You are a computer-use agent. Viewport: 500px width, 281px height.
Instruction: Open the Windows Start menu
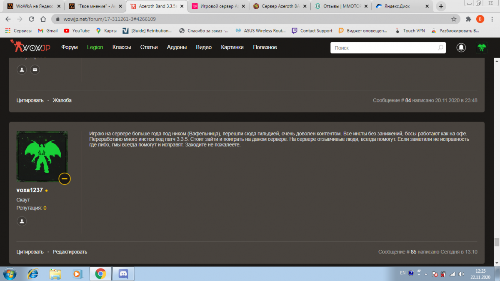point(10,274)
